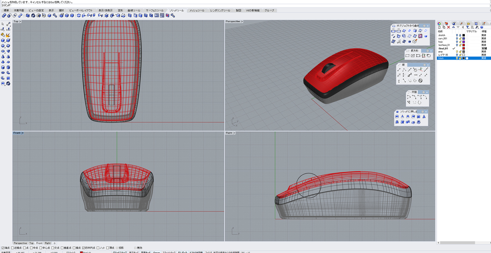The height and width of the screenshot is (253, 491).
Task: Toggle the 近接点 osnap checkbox
Action: pyautogui.click(x=13, y=248)
